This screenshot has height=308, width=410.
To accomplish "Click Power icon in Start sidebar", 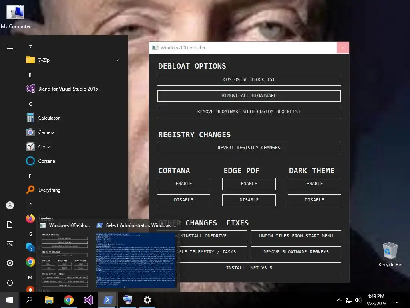I will point(10,282).
